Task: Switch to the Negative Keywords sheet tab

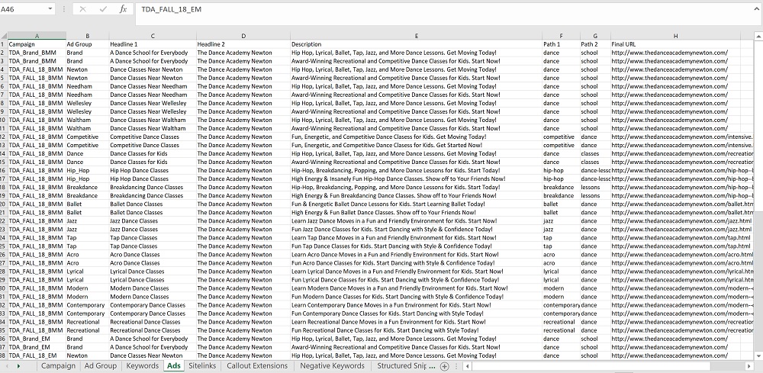Action: 332,365
